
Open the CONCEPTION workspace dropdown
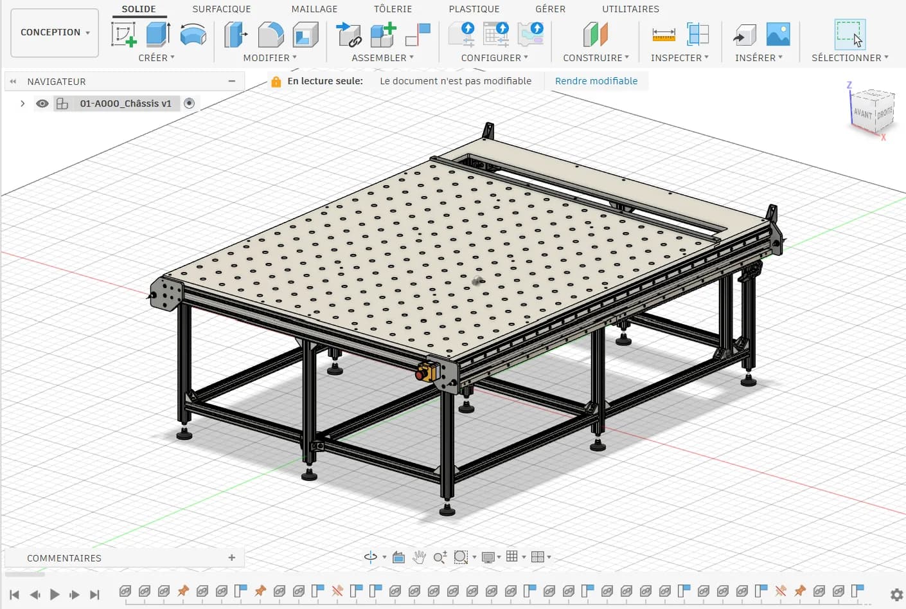(55, 33)
